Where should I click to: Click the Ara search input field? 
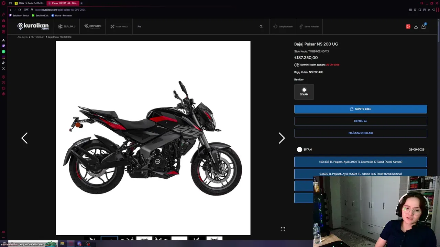point(196,26)
